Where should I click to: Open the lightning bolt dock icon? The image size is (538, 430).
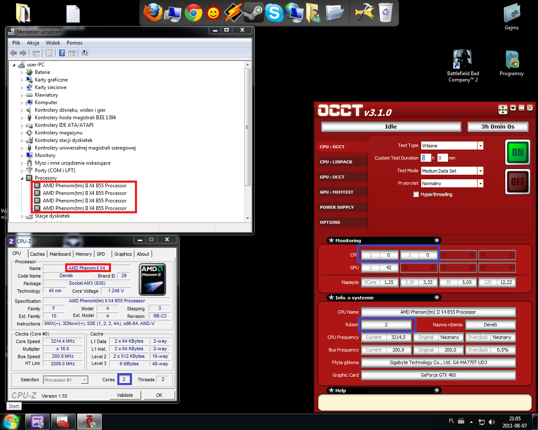233,13
